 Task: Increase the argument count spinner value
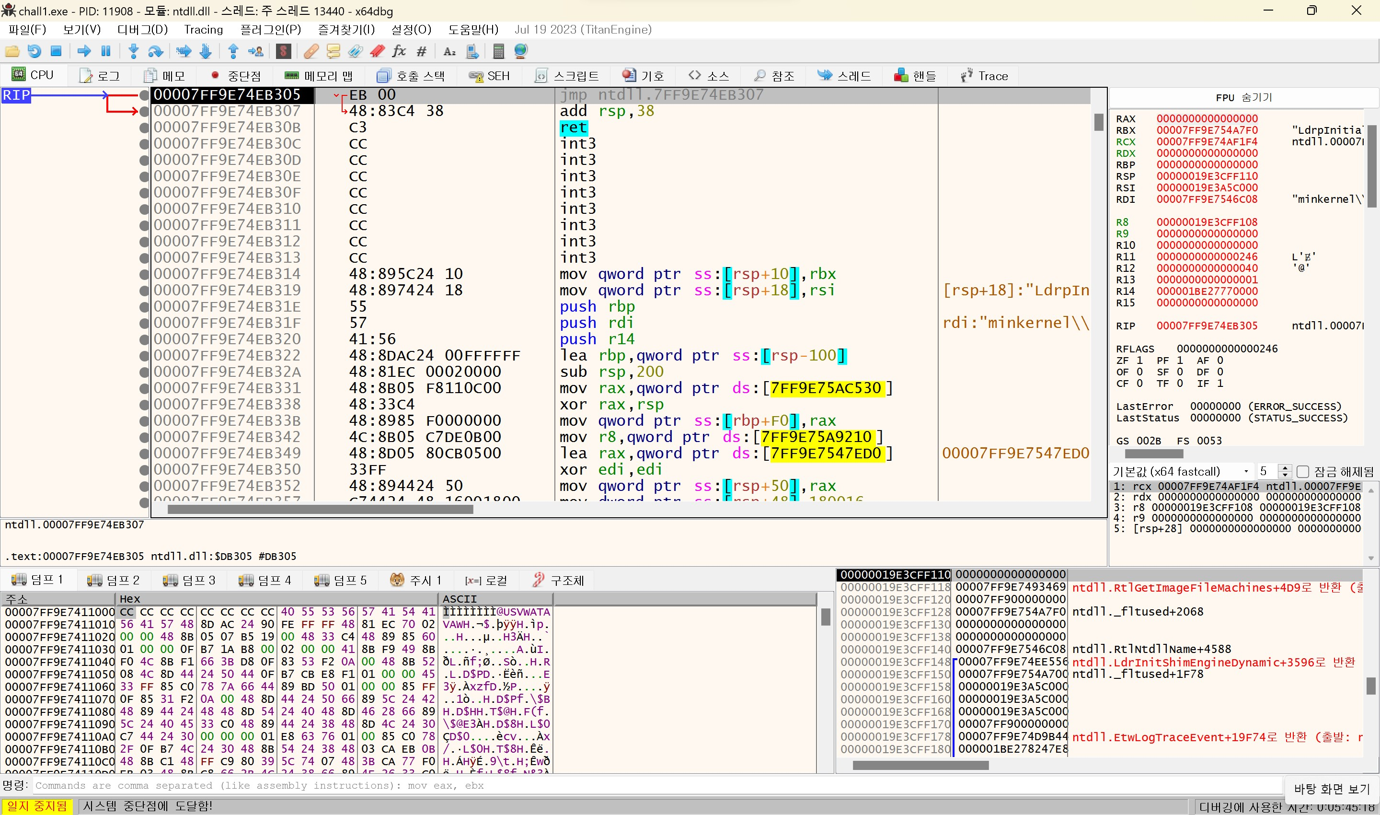pyautogui.click(x=1285, y=468)
